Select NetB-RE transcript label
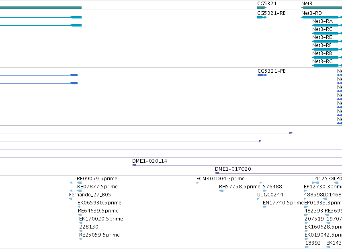Screen dimensions: 342x249 coord(322,37)
